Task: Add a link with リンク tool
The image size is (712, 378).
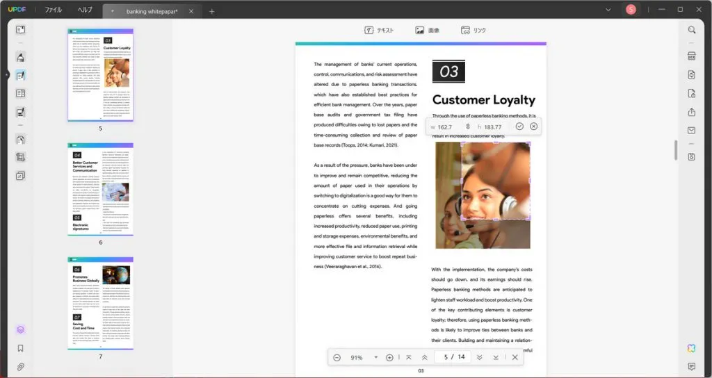Action: 474,31
